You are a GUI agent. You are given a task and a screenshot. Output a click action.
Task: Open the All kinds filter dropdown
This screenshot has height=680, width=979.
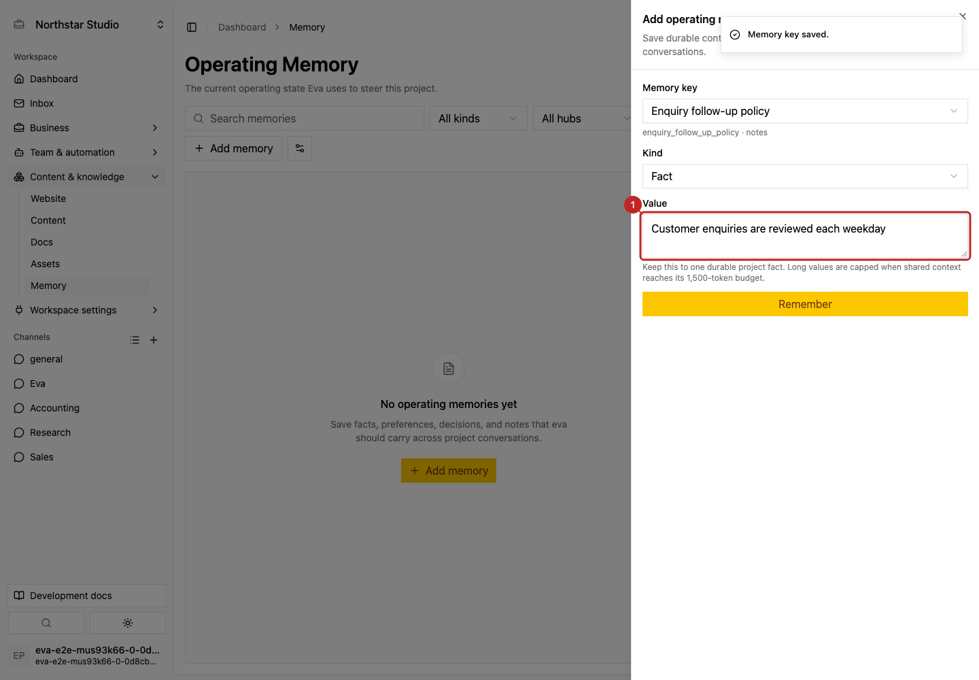coord(479,118)
